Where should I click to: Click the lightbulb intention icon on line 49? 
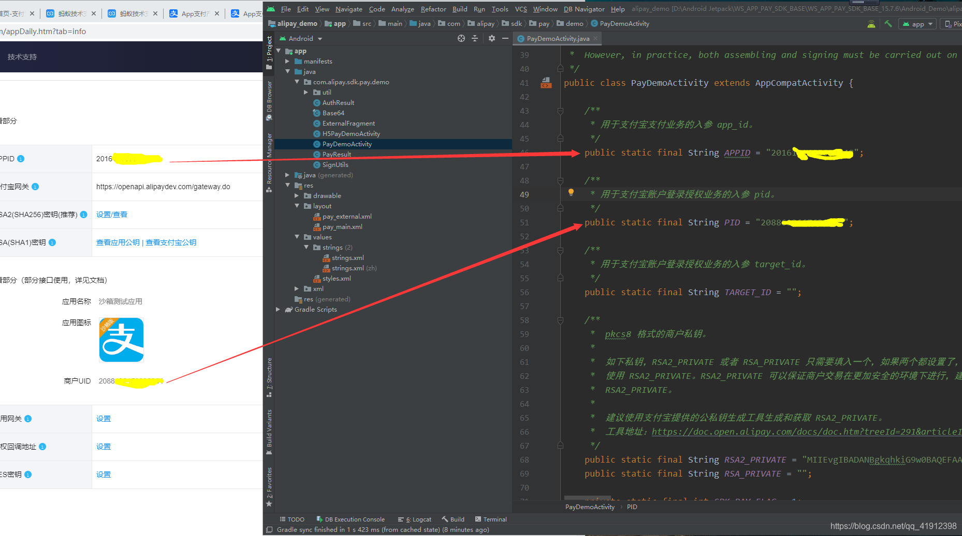[571, 192]
